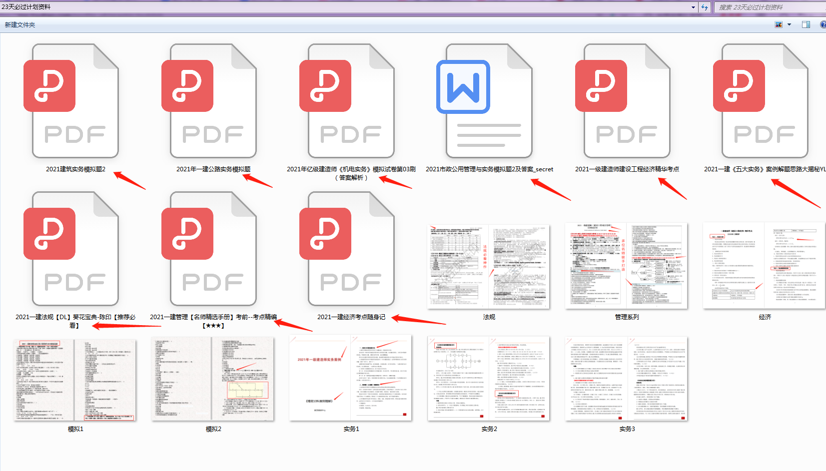Click the search box 搜索 23天必过计划资料
The height and width of the screenshot is (471, 826).
(x=770, y=7)
